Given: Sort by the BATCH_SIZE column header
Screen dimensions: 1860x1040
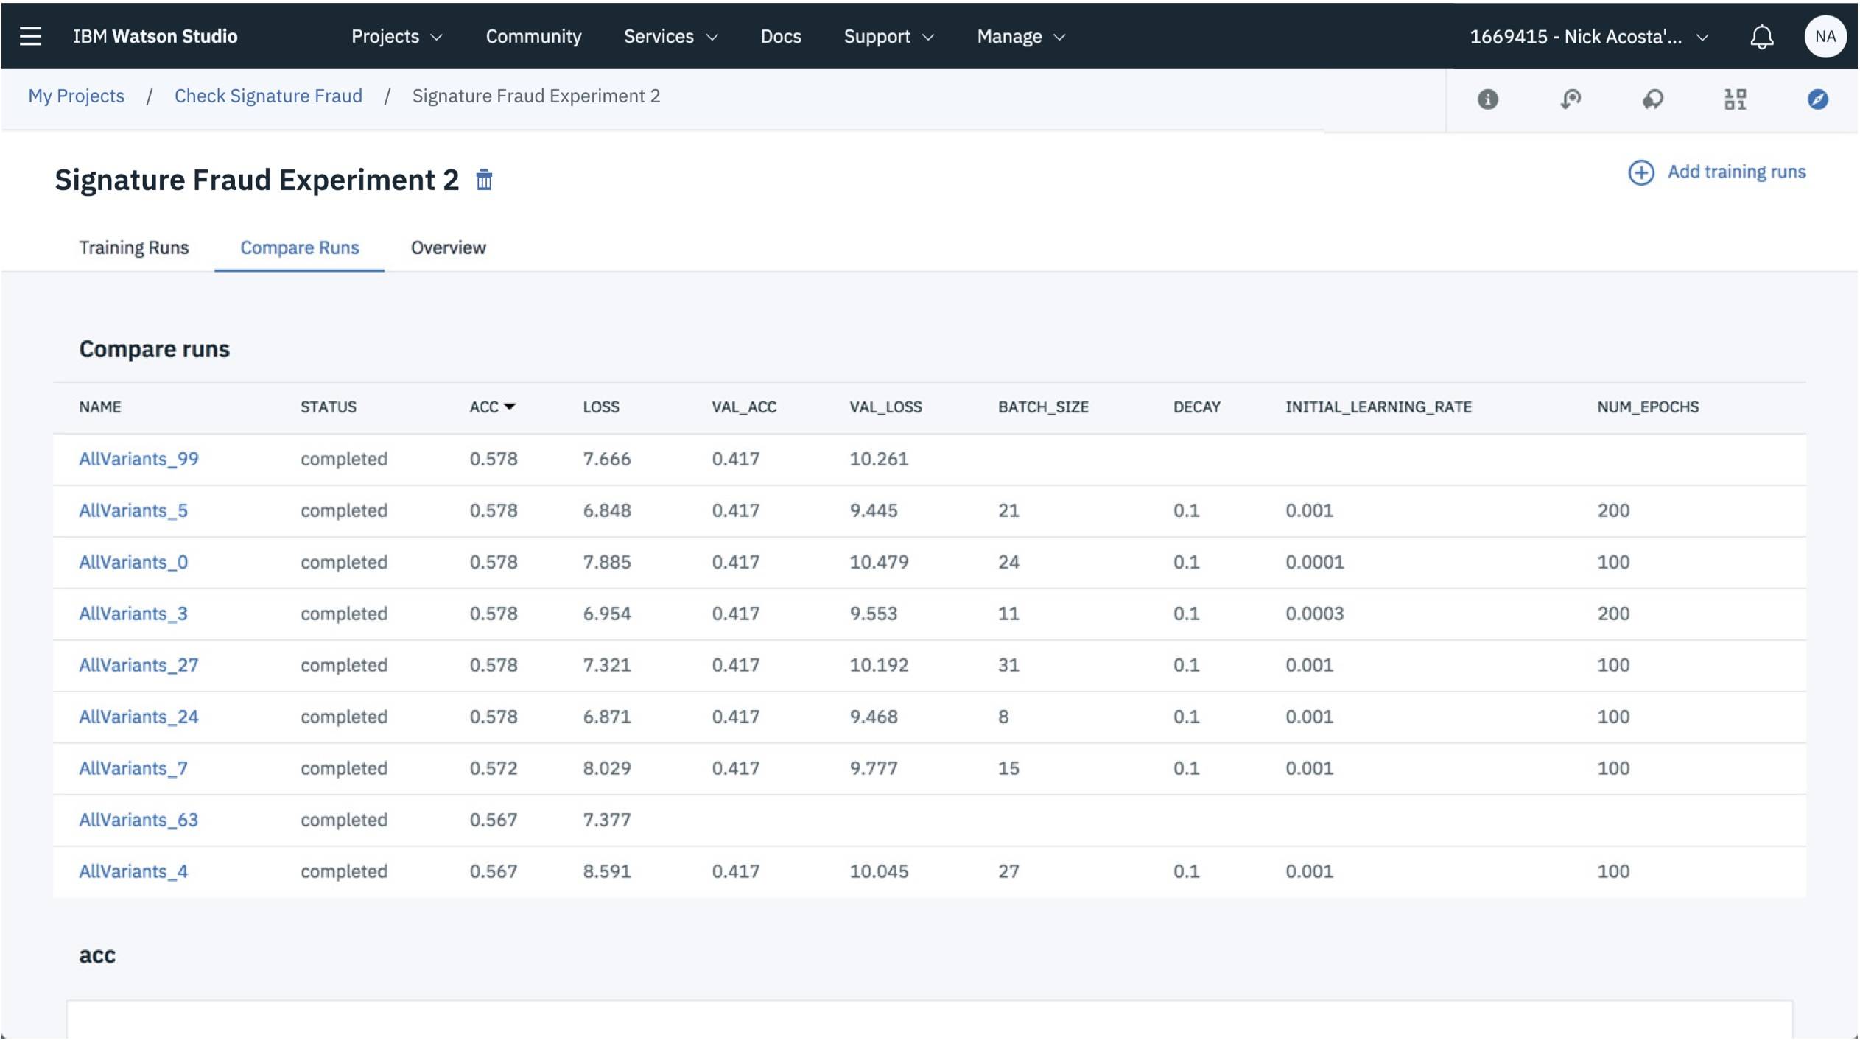Looking at the screenshot, I should click(1042, 407).
